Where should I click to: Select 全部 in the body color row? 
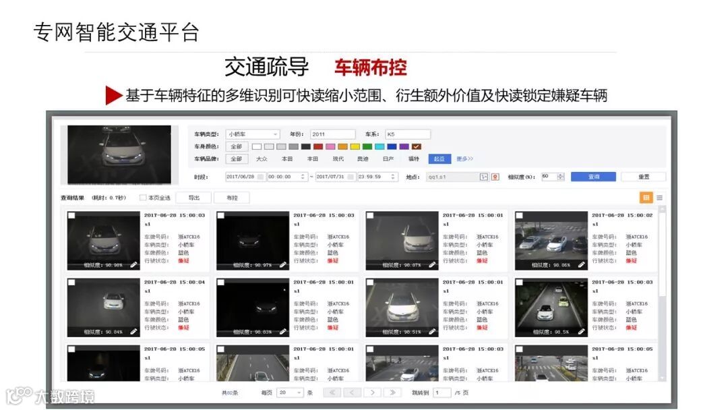tap(237, 146)
